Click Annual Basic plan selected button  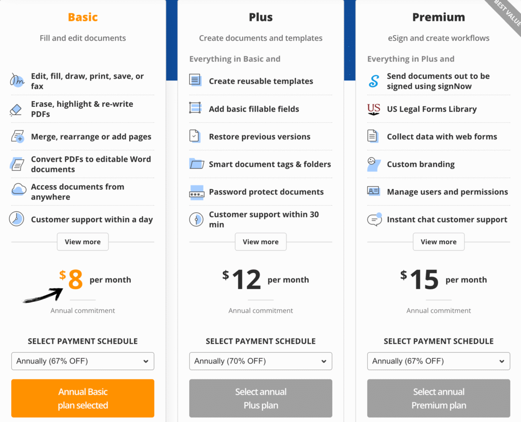[x=82, y=399]
